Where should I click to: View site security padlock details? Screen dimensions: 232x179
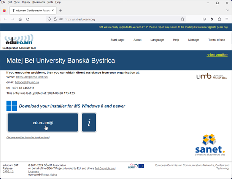(x=55, y=19)
